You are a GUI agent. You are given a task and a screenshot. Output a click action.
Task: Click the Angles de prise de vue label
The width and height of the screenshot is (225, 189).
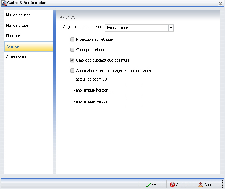click(82, 27)
